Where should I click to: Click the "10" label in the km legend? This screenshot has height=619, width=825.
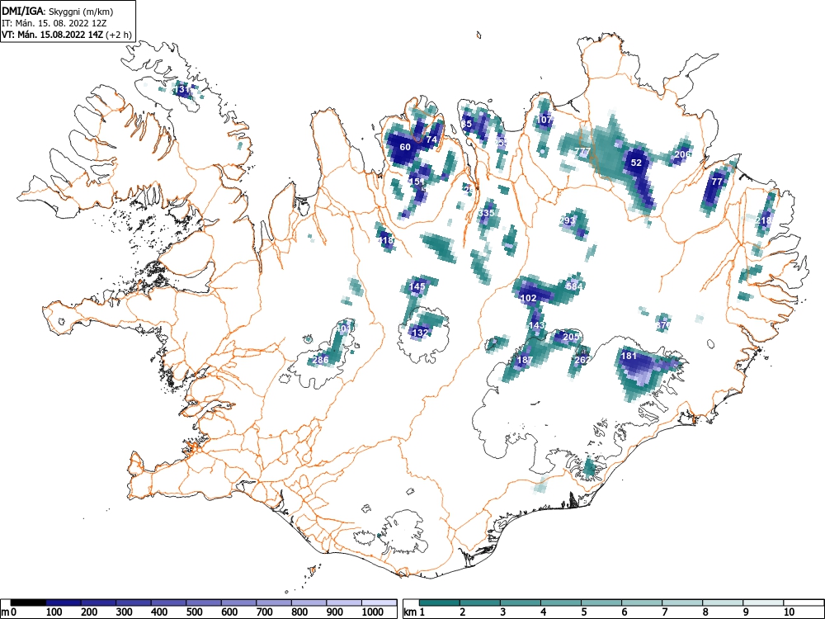[789, 612]
